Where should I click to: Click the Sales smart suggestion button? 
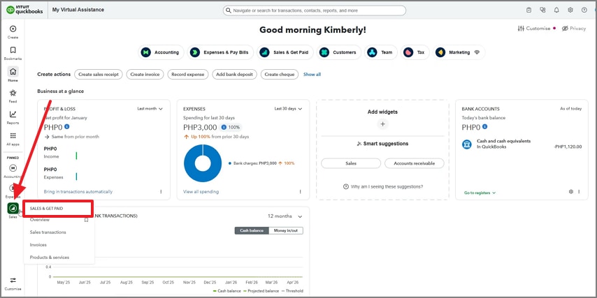(x=351, y=163)
